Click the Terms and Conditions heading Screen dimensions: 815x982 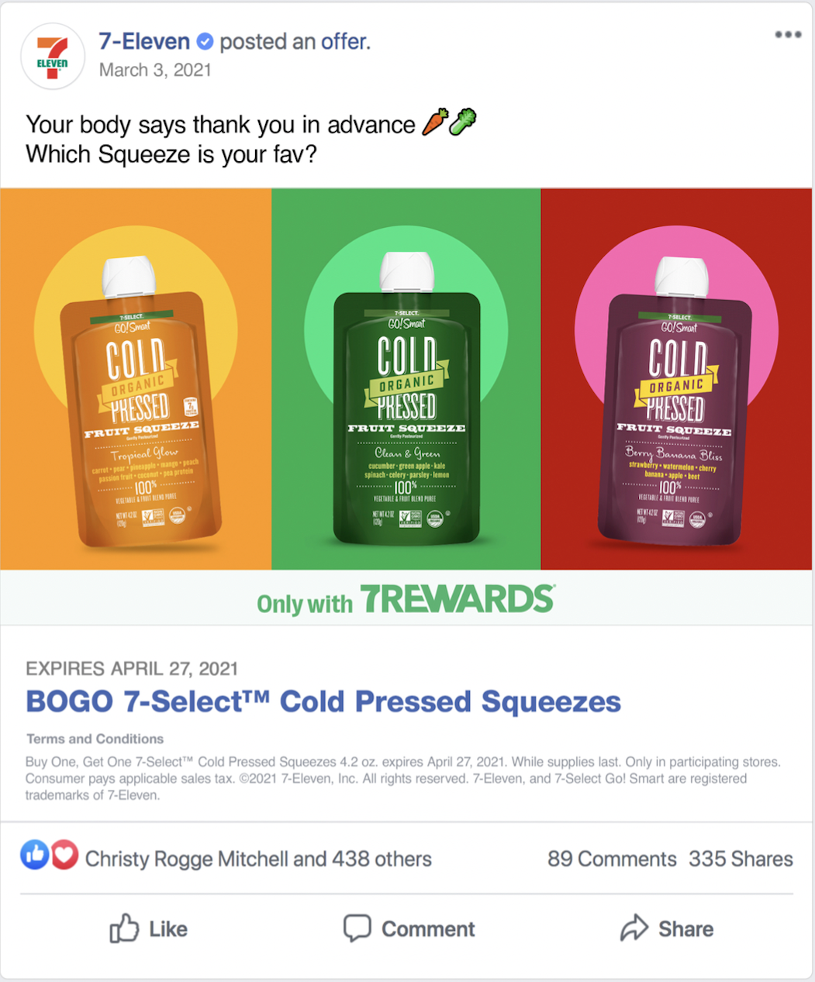(x=95, y=739)
